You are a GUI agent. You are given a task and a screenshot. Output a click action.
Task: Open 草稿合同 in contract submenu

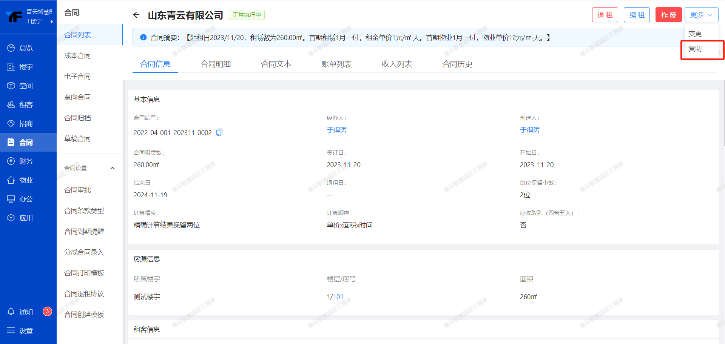(x=77, y=138)
